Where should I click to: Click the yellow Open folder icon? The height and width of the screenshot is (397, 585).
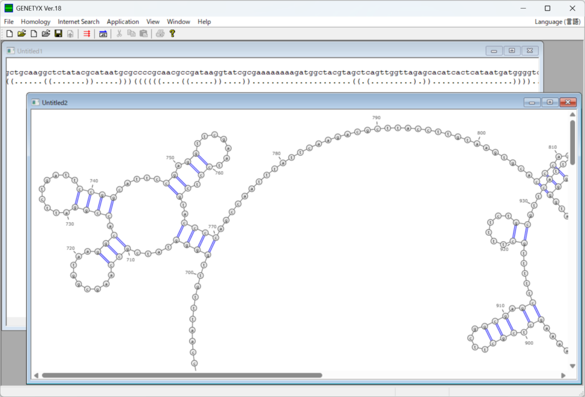click(x=22, y=34)
